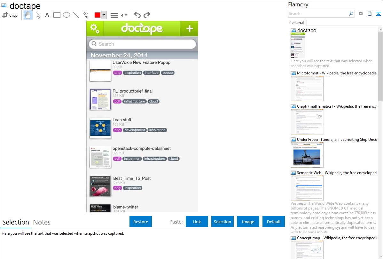Select the Microformat Wikipedia snapshot title
Screen dimensions: 383x259
pyautogui.click(x=337, y=73)
